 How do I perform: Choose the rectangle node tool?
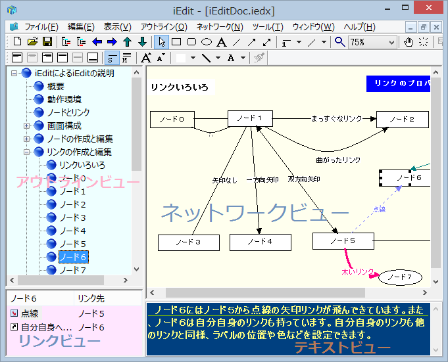click(176, 42)
